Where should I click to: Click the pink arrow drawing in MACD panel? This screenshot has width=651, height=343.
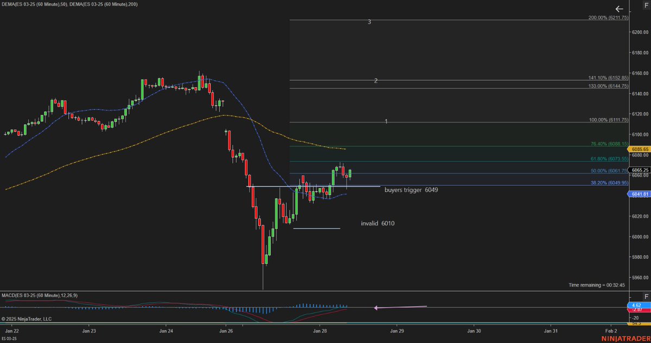pos(401,307)
